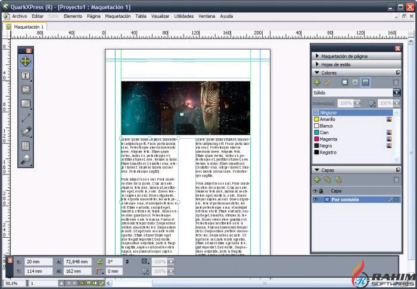This screenshot has width=417, height=289.
Task: Toggle the background color mode button
Action: pyautogui.click(x=365, y=82)
